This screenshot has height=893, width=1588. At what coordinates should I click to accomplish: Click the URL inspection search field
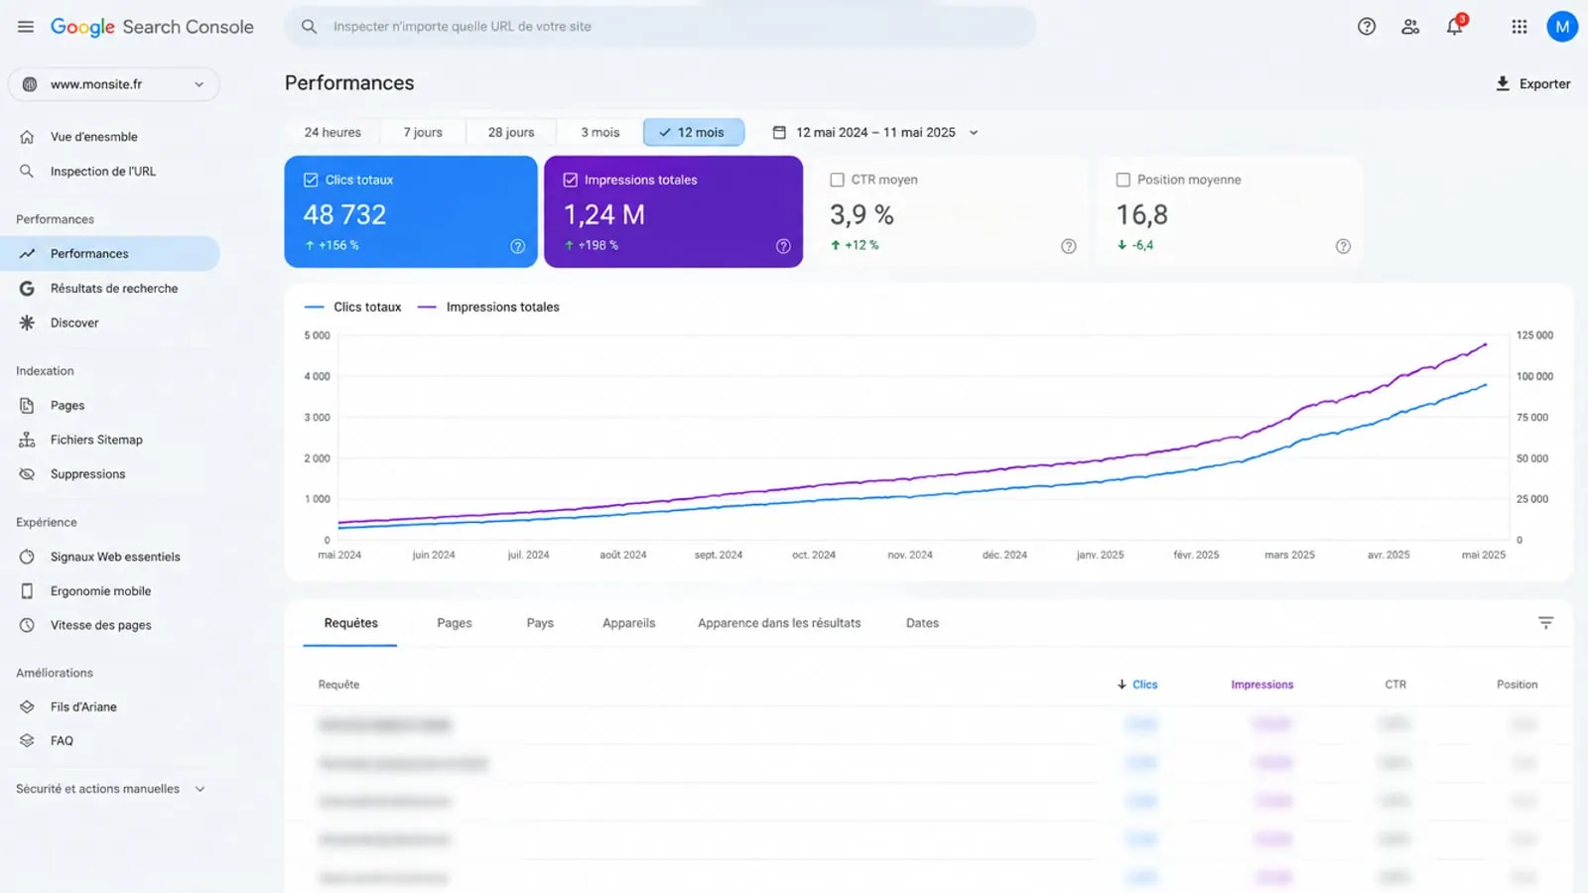tap(661, 27)
